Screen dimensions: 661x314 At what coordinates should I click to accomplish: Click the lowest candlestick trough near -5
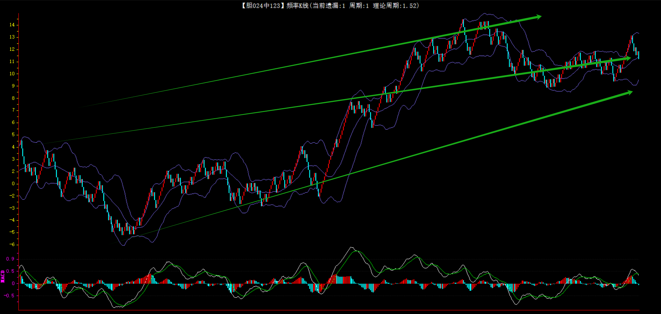pyautogui.click(x=122, y=233)
